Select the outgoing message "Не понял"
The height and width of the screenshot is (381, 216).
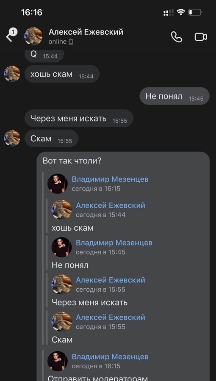[174, 96]
